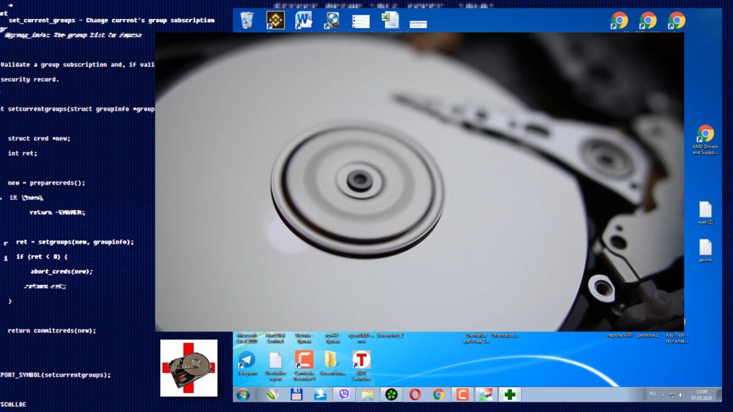Screen dimensions: 733x412
Task: Click the clock showing 13:09 07.05.2020
Action: (701, 394)
